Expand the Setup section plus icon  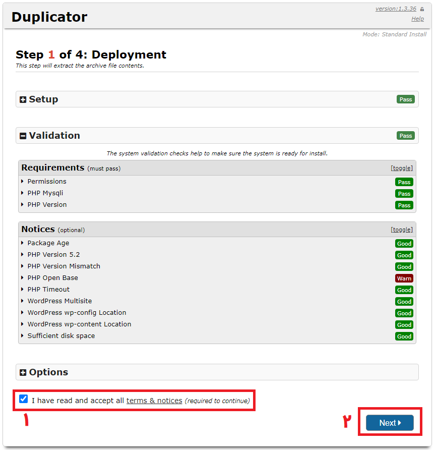(x=23, y=100)
